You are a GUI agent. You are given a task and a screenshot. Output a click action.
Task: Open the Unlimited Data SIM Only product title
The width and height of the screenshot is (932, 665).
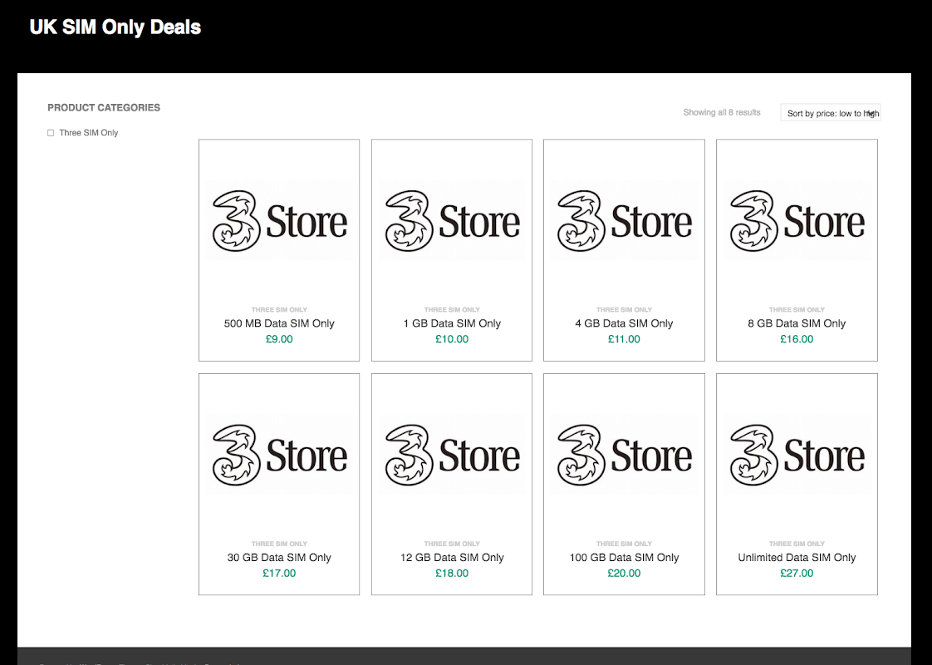(797, 557)
